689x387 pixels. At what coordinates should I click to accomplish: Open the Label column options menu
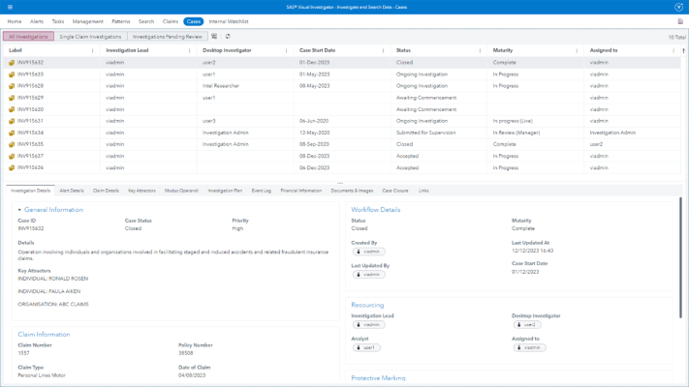pyautogui.click(x=93, y=50)
